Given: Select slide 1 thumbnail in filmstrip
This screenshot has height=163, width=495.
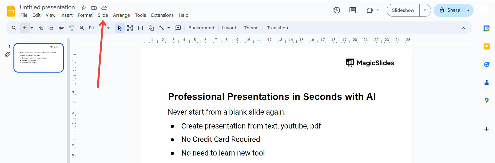Looking at the screenshot, I should 39,58.
